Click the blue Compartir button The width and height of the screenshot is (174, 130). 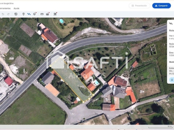[161, 6]
